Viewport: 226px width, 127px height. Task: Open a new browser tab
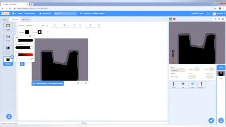click(x=32, y=4)
